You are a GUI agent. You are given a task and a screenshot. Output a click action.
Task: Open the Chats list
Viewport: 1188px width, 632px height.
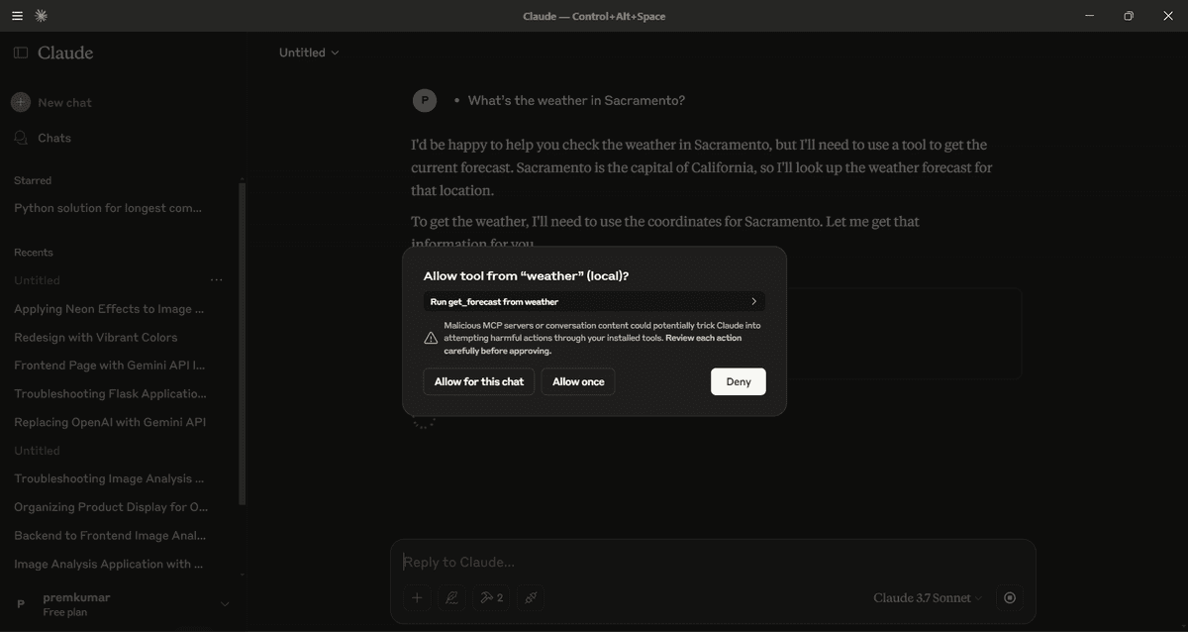coord(43,138)
